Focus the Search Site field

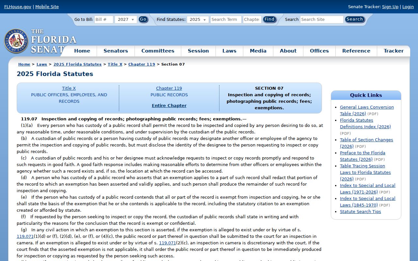point(322,20)
